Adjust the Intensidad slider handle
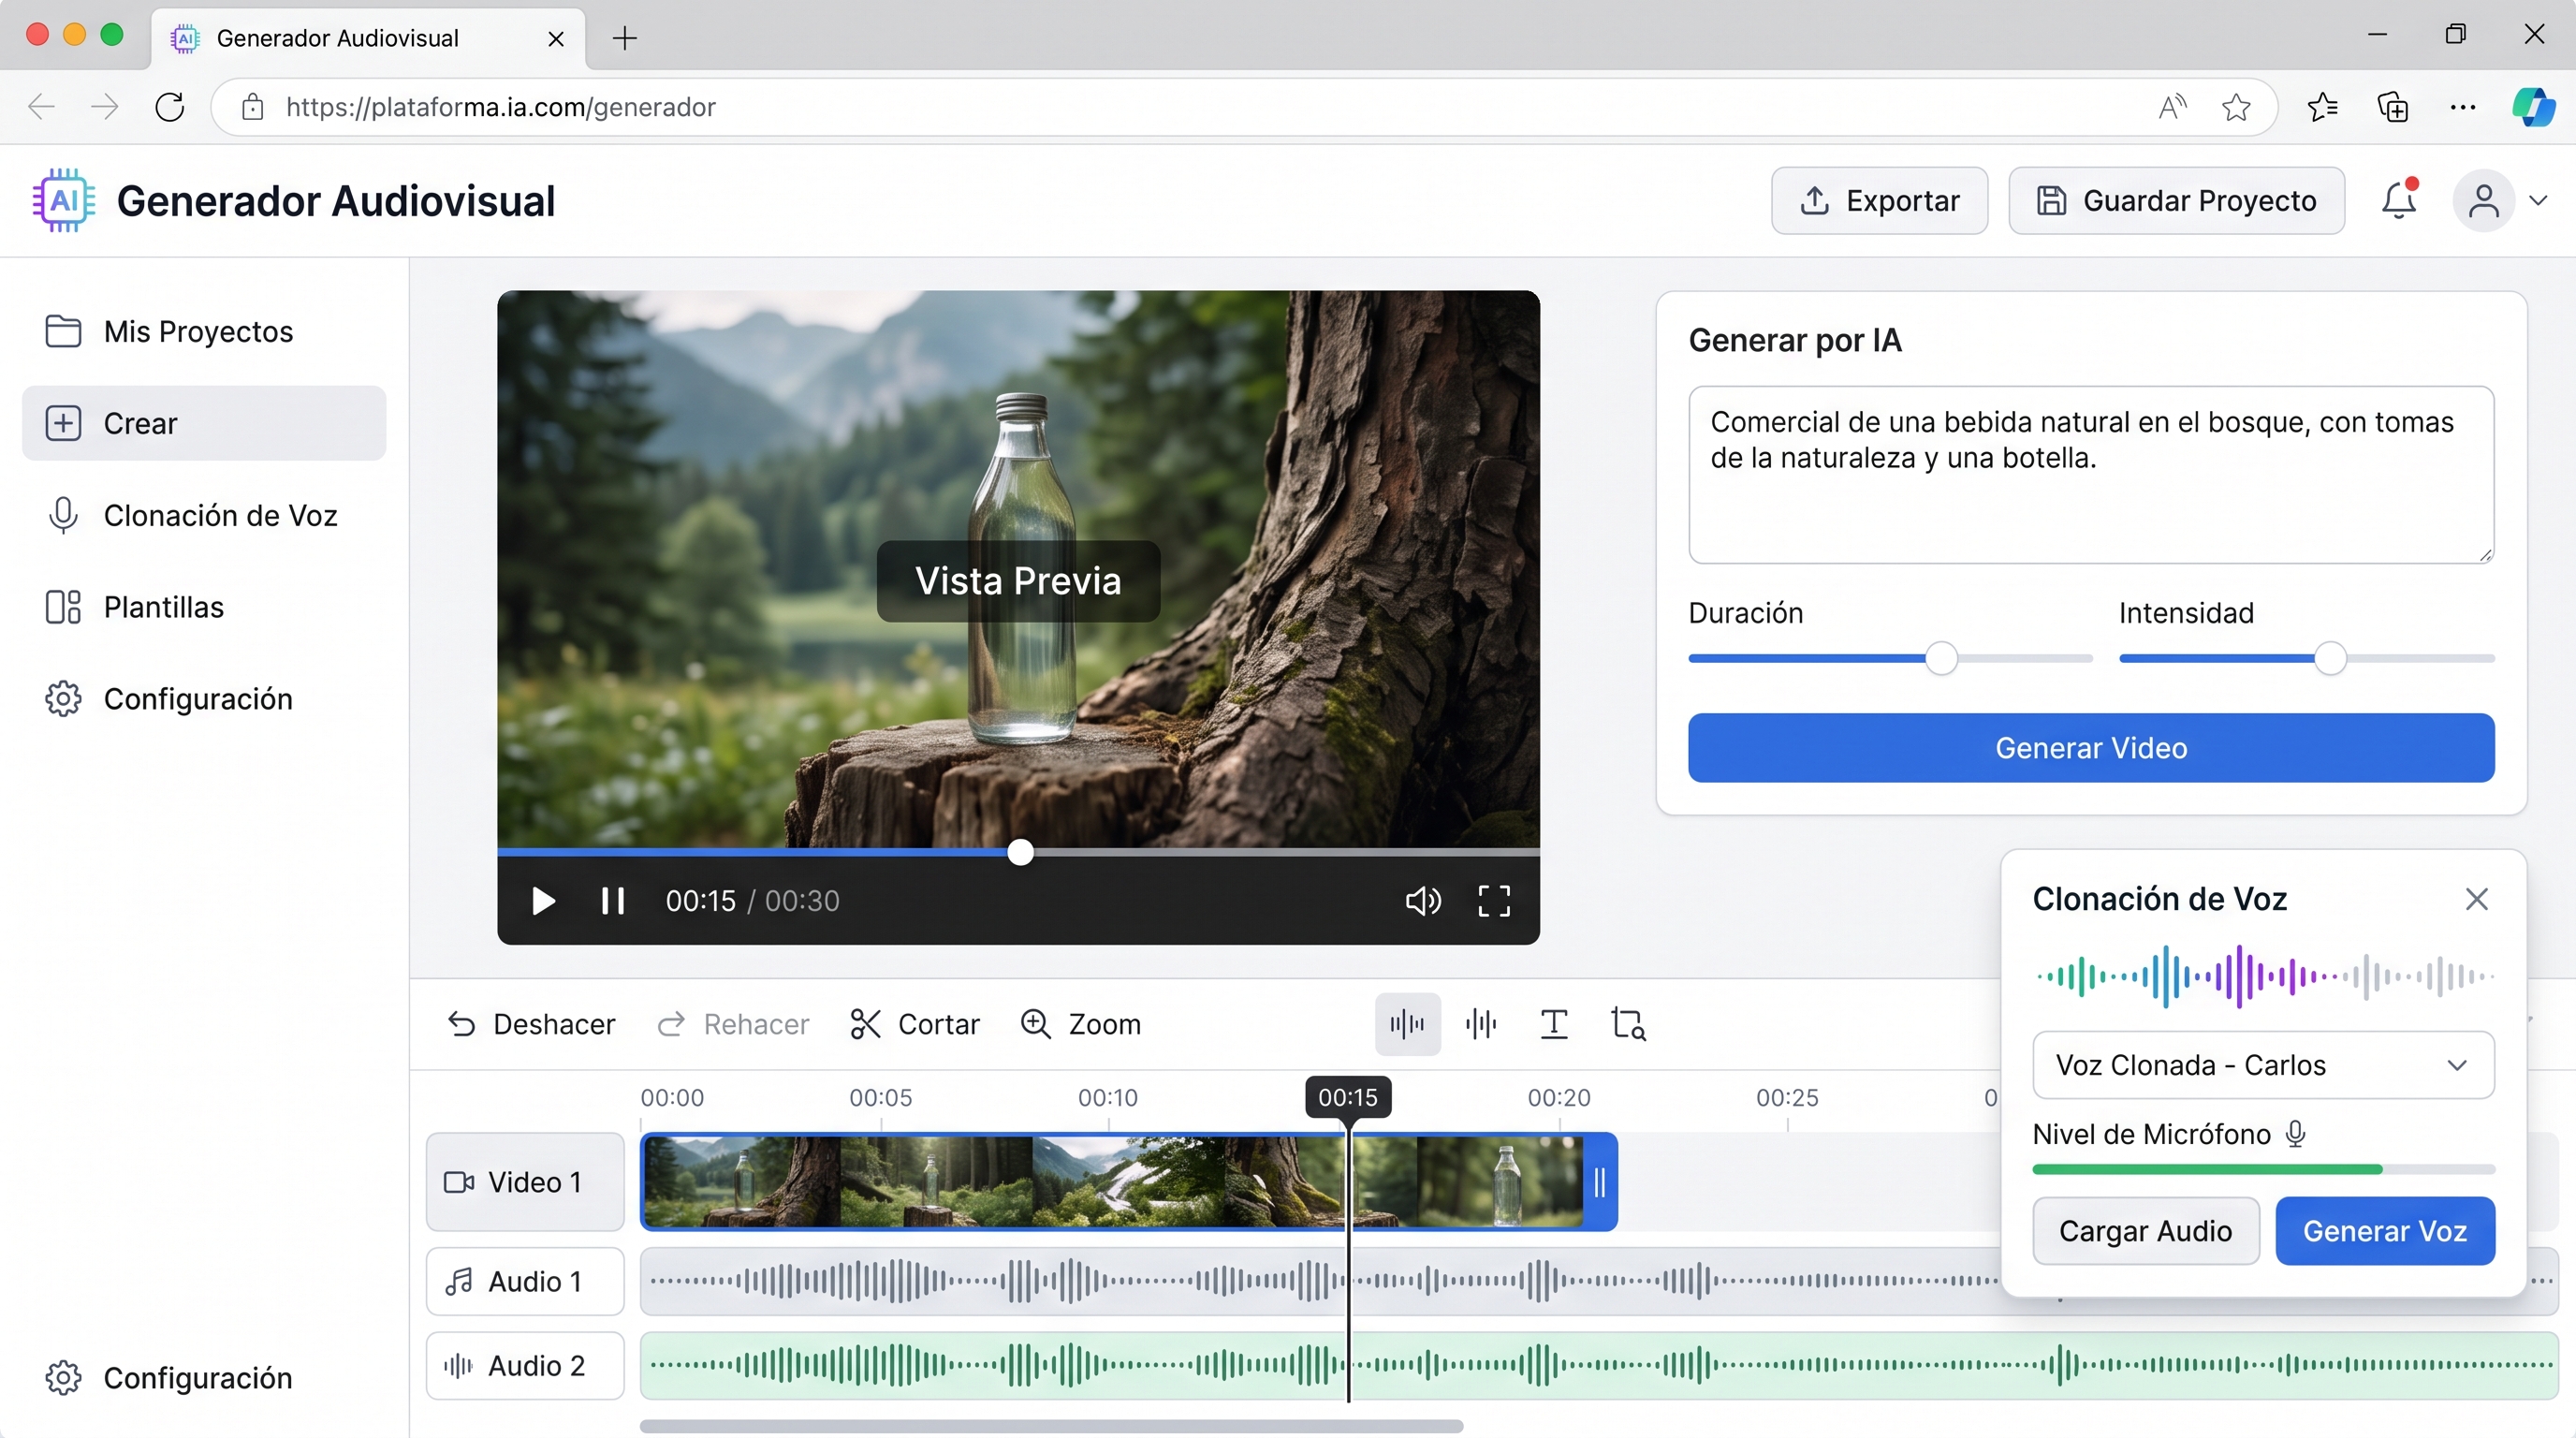Image resolution: width=2576 pixels, height=1438 pixels. point(2330,658)
